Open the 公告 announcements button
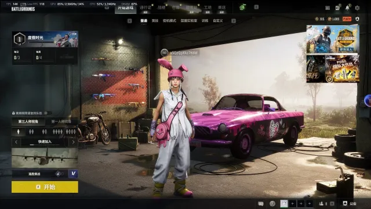This screenshot has height=209, width=371. 350,204
